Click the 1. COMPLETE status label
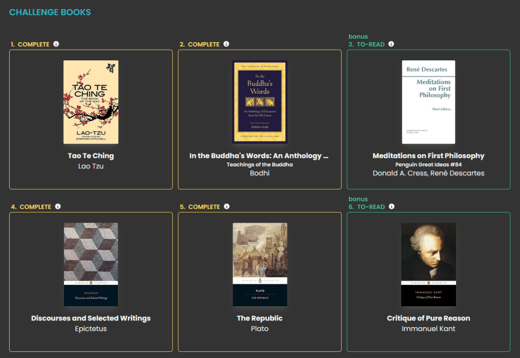This screenshot has height=358, width=520. point(30,45)
